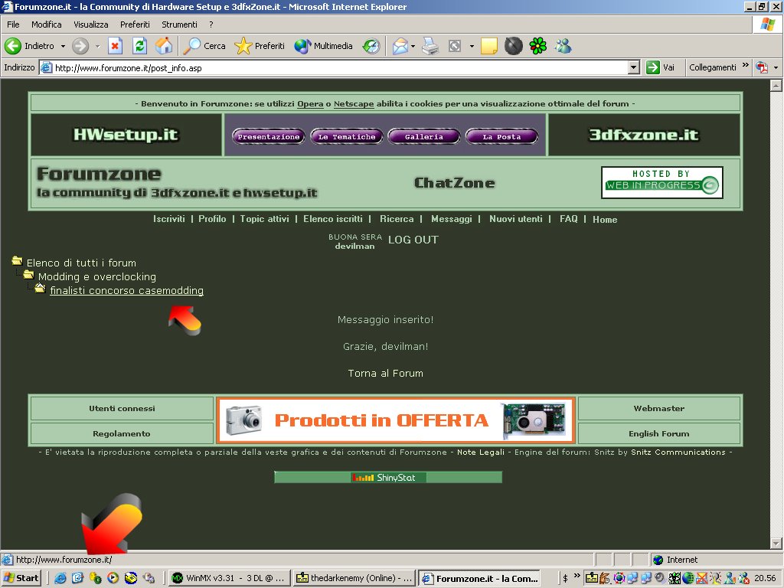The height and width of the screenshot is (588, 784).
Task: Open Ricerca nav link
Action: tap(397, 219)
